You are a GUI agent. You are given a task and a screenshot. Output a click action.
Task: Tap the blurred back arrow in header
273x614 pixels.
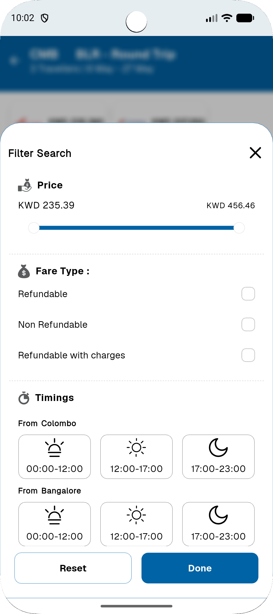(14, 61)
